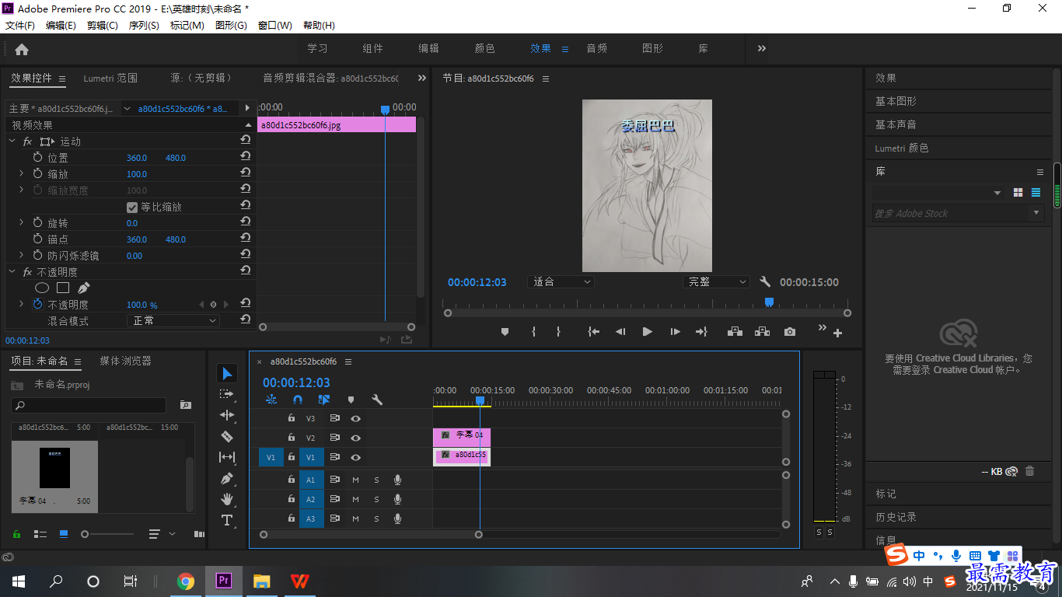Select the Pen tool in toolbar
The width and height of the screenshot is (1062, 597).
click(x=227, y=478)
